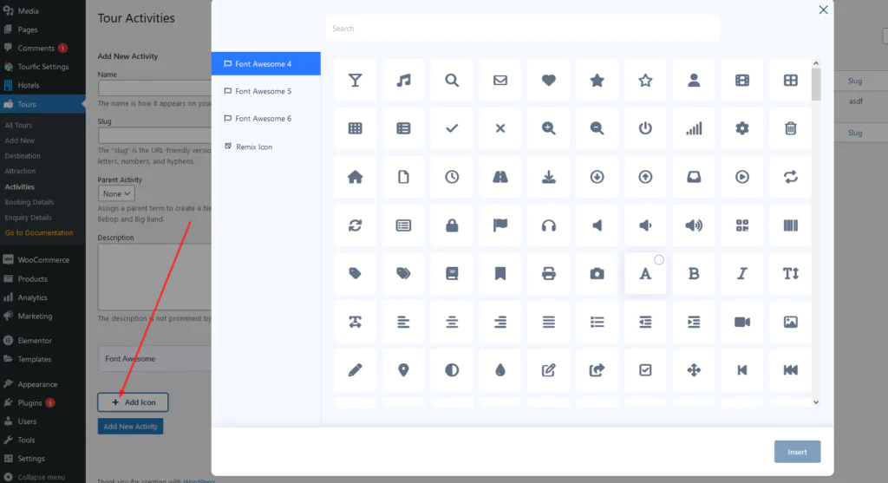
Task: Select the picture image icon
Action: coord(791,323)
